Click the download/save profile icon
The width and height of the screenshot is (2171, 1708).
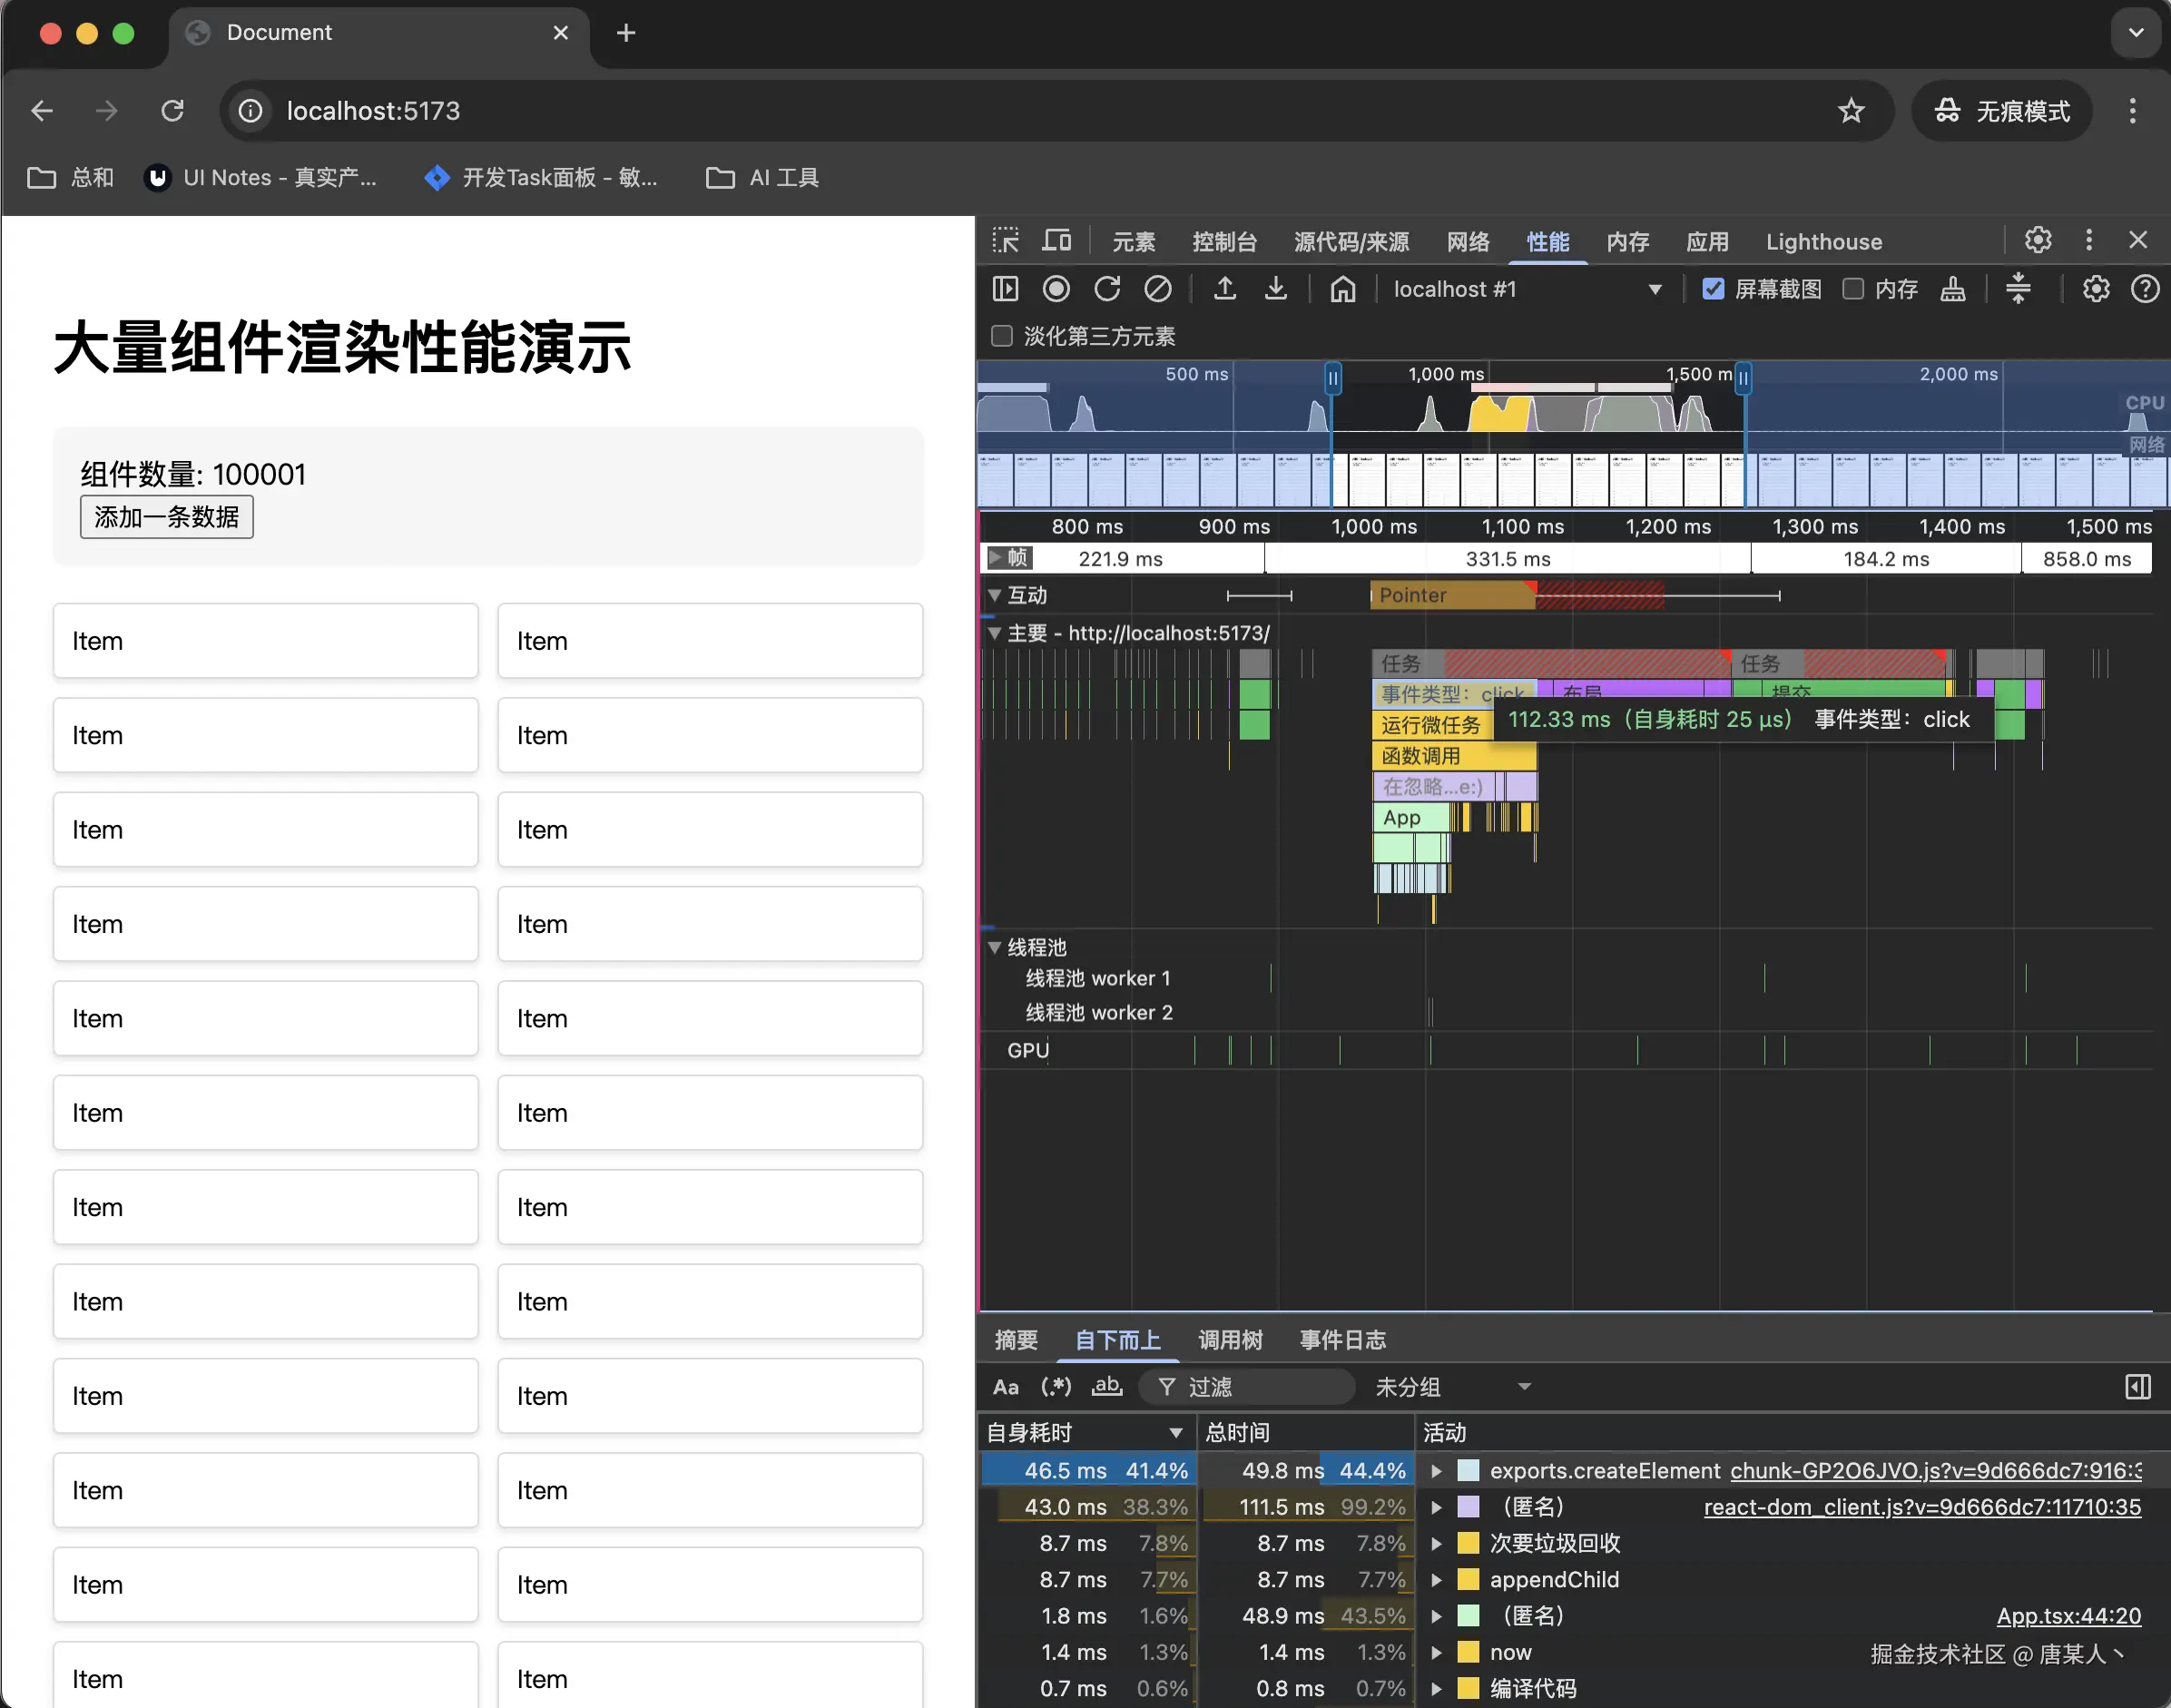pos(1275,289)
